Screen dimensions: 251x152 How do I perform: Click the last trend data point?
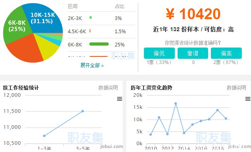point(226,118)
